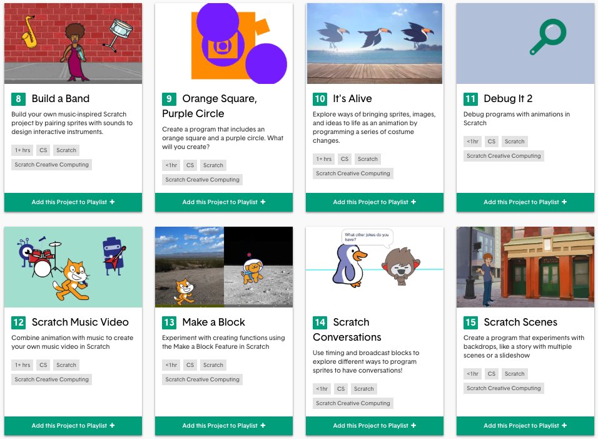Click the Orange Square, Purple Circle title
Screen dimensions: 598x439
point(210,106)
